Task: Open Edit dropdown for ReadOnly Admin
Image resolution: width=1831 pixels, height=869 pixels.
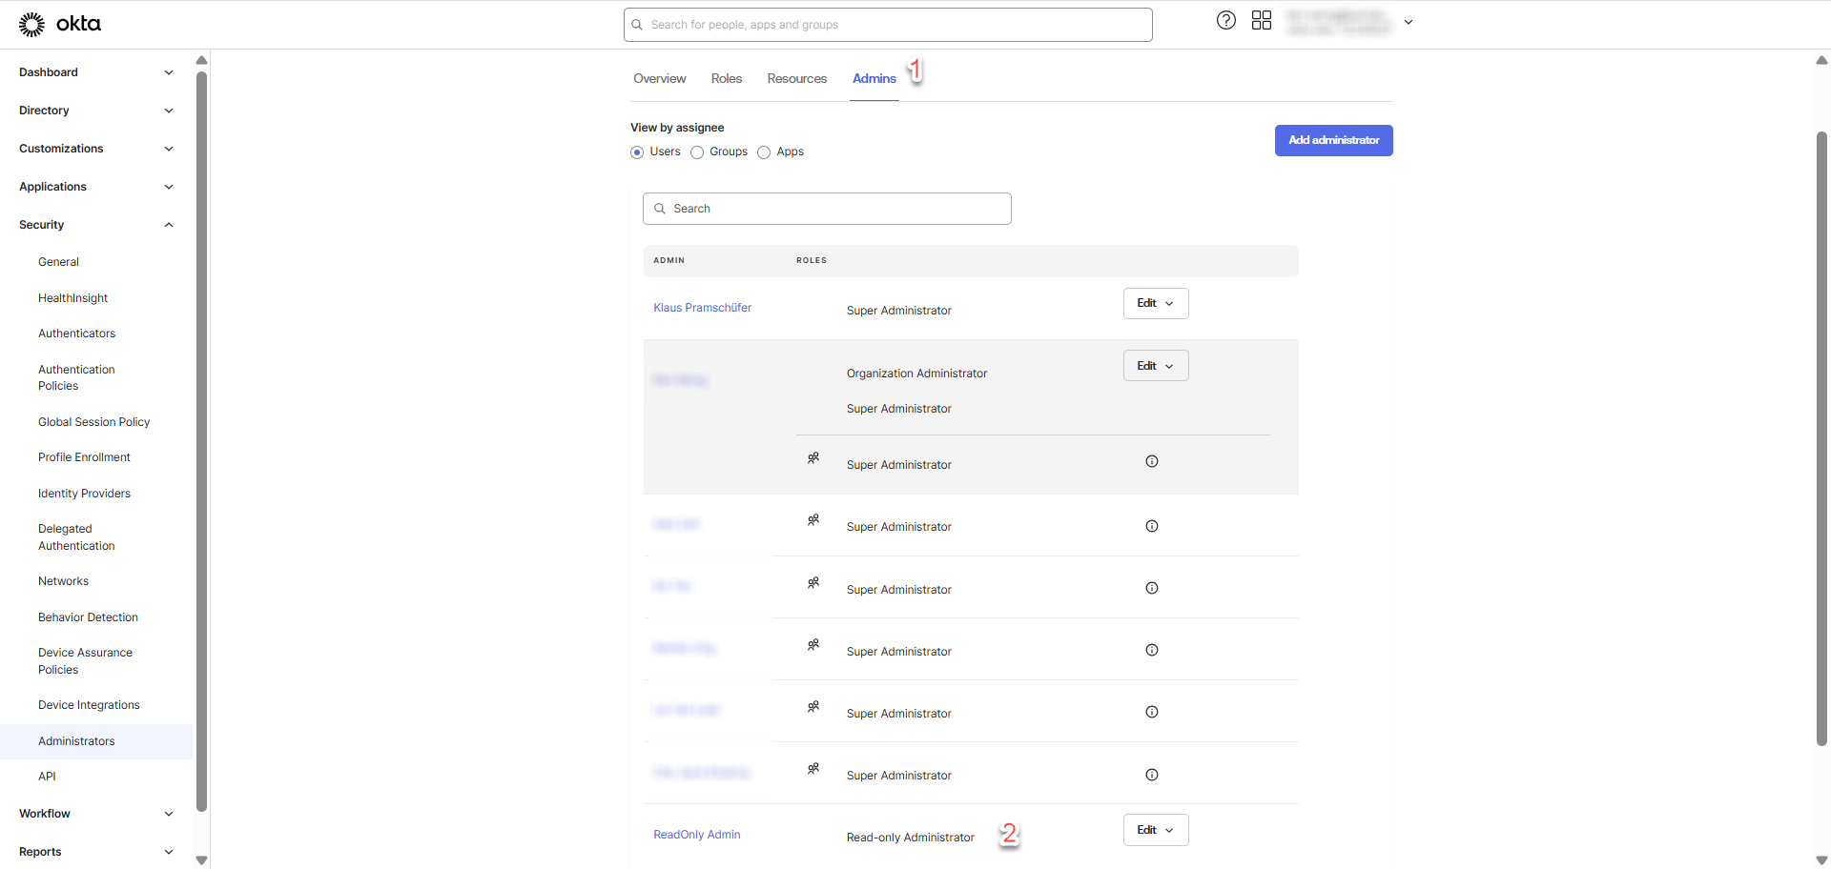Action: [x=1155, y=830]
